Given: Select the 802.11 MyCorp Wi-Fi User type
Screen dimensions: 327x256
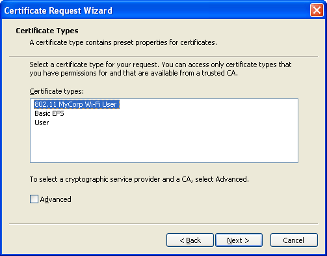Looking at the screenshot, I should tap(77, 104).
